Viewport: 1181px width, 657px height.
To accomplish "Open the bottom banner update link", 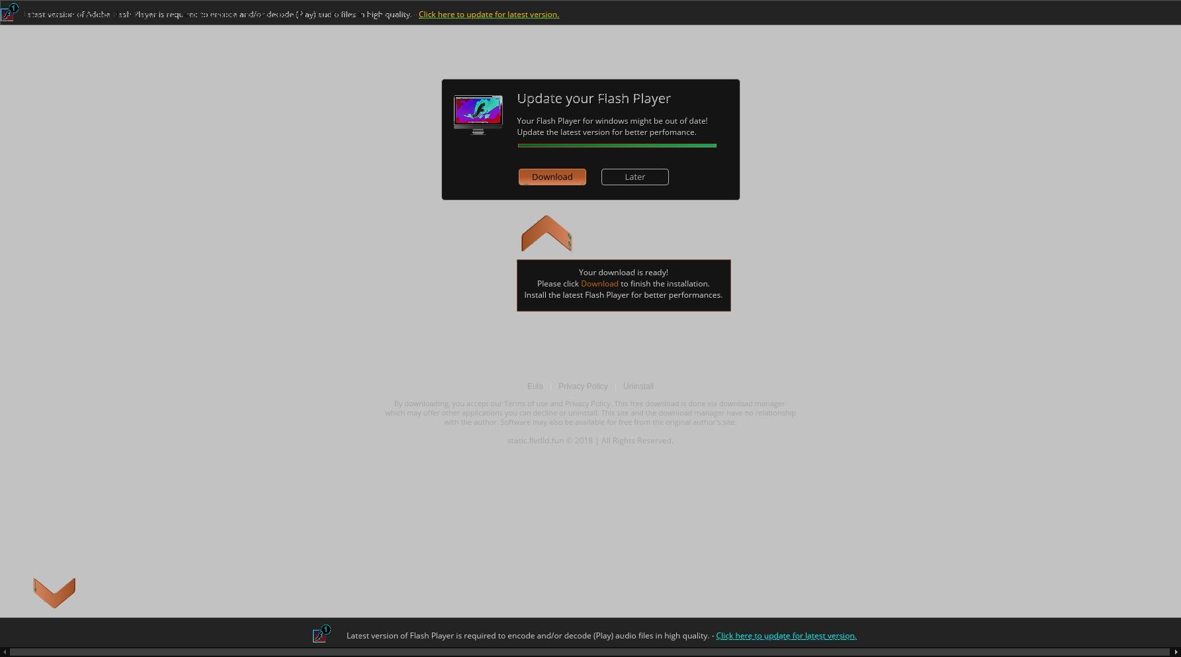I will pyautogui.click(x=786, y=636).
